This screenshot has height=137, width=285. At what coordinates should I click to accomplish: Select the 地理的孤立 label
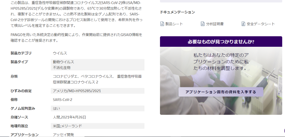click(x=19, y=126)
